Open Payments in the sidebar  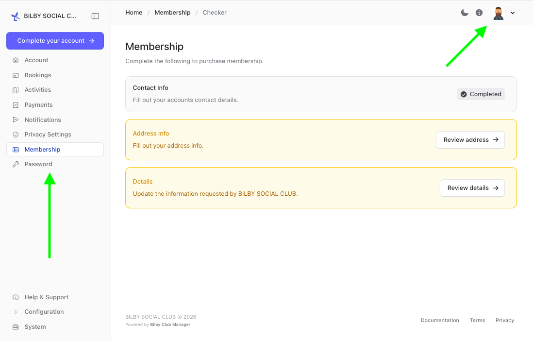[x=55, y=105]
